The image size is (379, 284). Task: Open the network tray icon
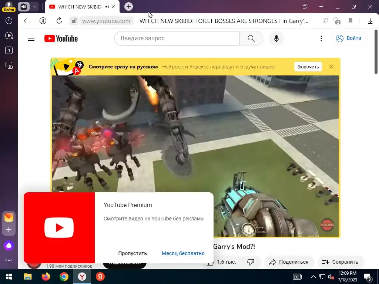pos(322,277)
